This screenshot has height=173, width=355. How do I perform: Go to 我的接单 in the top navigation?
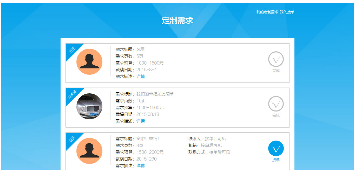point(287,12)
